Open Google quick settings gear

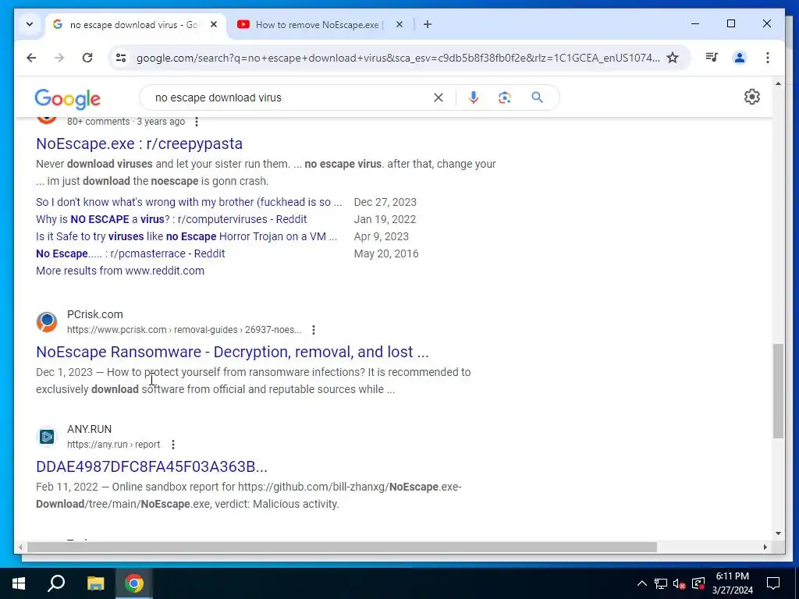(752, 97)
